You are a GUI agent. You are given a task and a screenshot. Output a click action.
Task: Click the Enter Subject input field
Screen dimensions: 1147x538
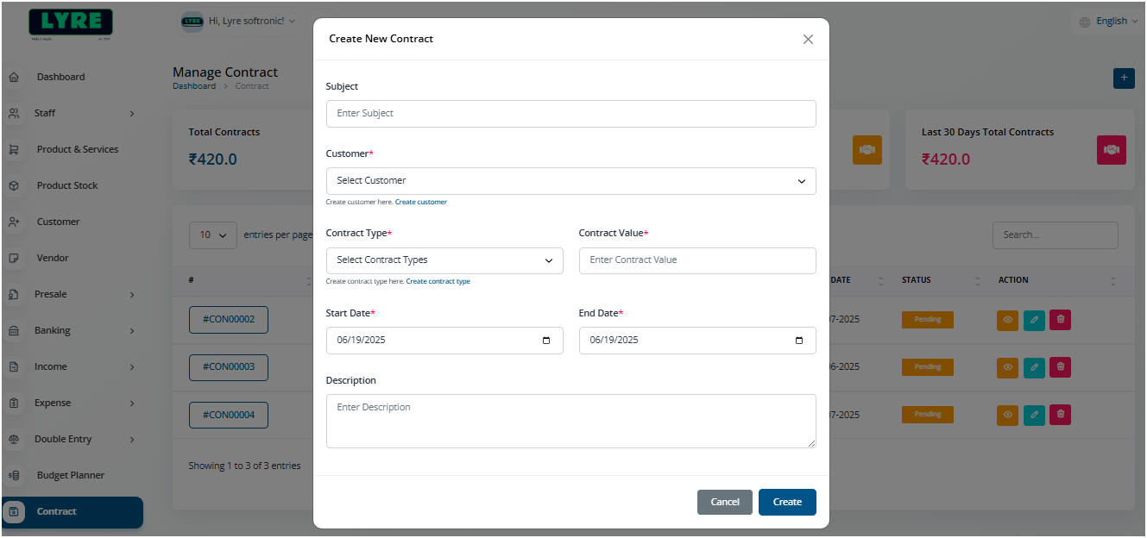(x=570, y=114)
